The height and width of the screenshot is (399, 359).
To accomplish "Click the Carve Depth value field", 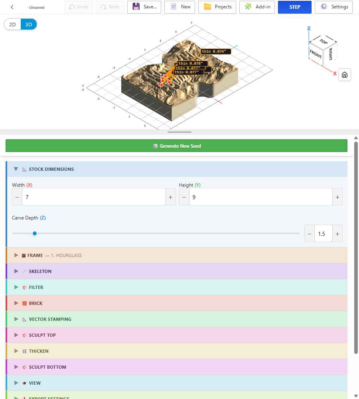I will [323, 233].
